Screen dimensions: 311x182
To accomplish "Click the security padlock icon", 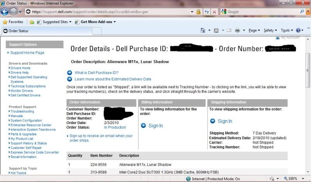I will pos(199,12).
